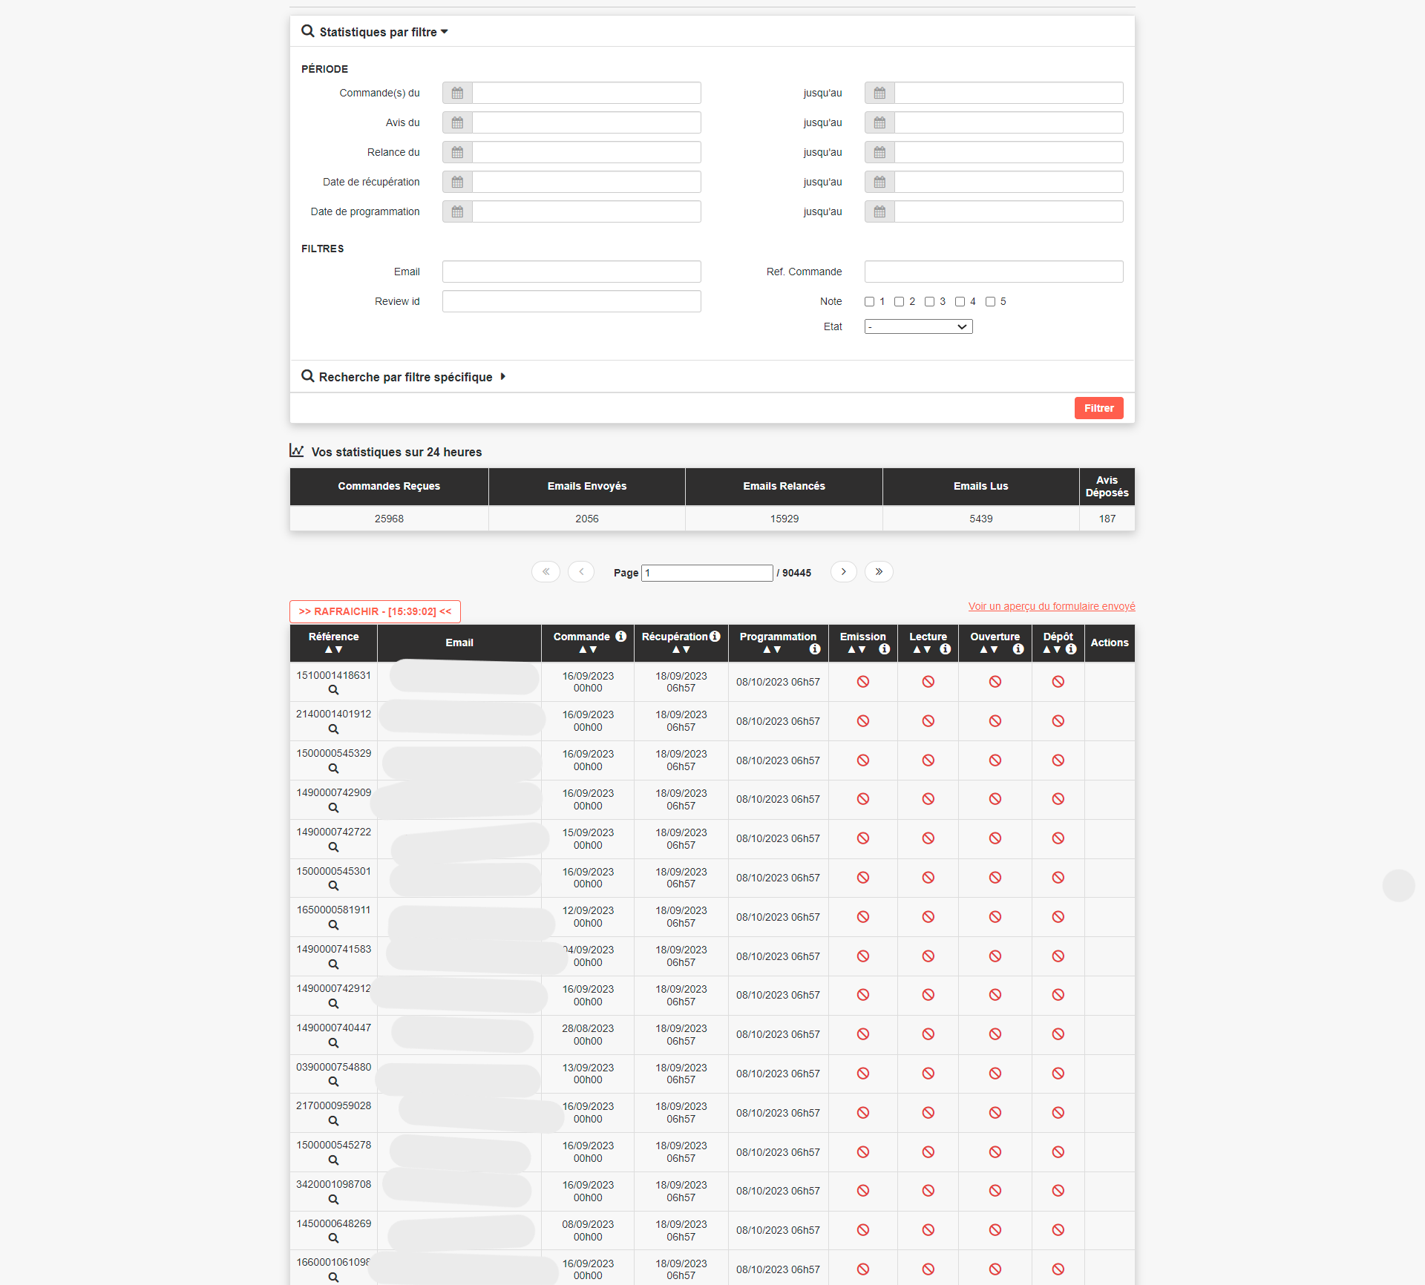1425x1285 pixels.
Task: Enable the Note 5 checkbox
Action: (990, 302)
